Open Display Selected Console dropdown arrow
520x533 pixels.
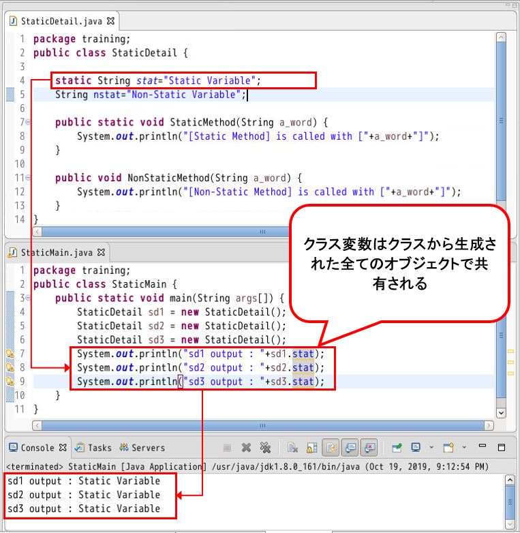(431, 447)
